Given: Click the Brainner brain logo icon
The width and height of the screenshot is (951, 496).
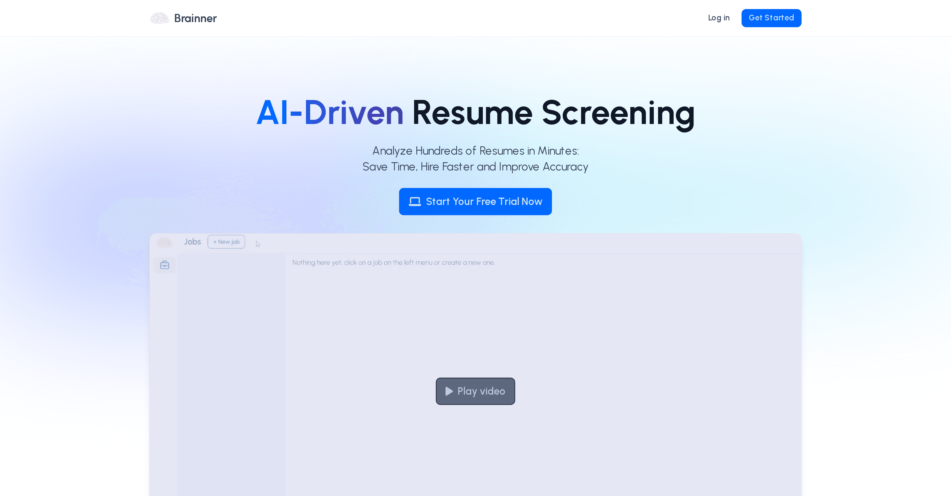Looking at the screenshot, I should (x=159, y=18).
